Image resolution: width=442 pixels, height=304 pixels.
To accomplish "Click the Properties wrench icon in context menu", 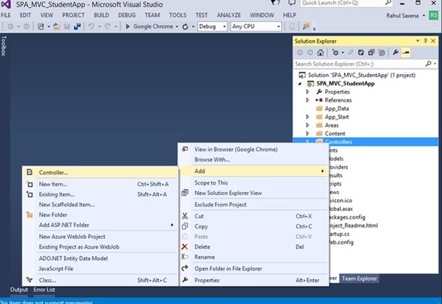I will point(184,280).
